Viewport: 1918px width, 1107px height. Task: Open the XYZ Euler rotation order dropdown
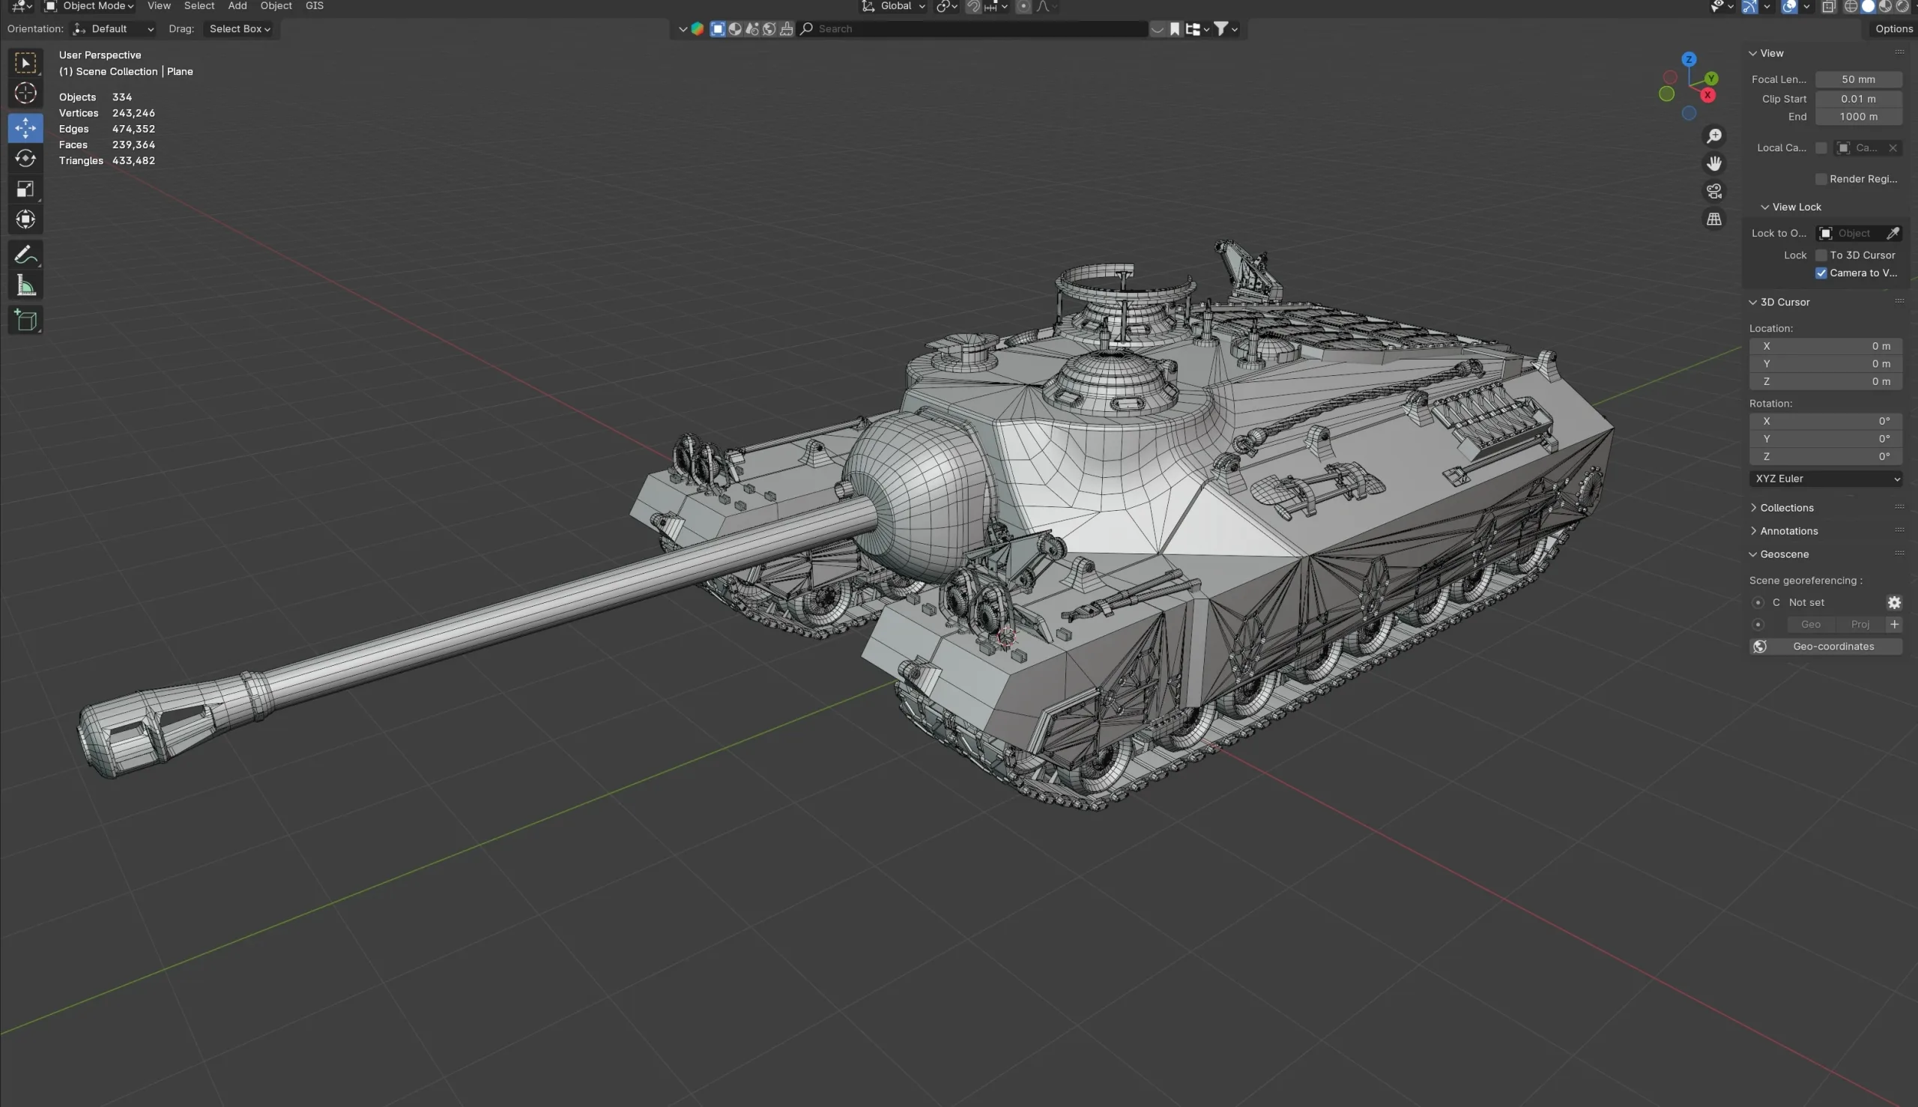coord(1824,479)
